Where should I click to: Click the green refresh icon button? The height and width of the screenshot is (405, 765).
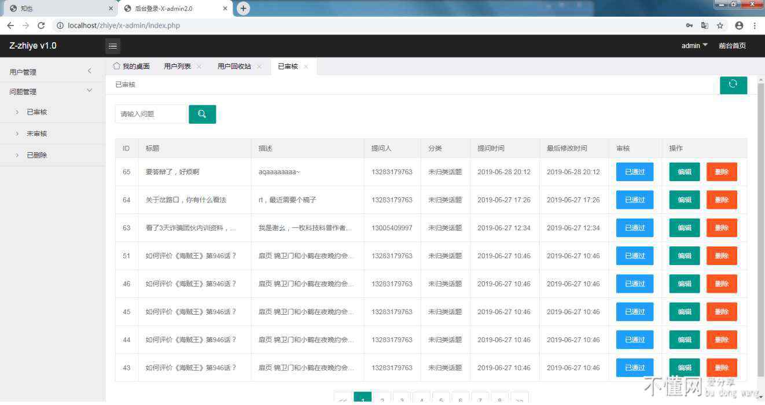pyautogui.click(x=733, y=84)
